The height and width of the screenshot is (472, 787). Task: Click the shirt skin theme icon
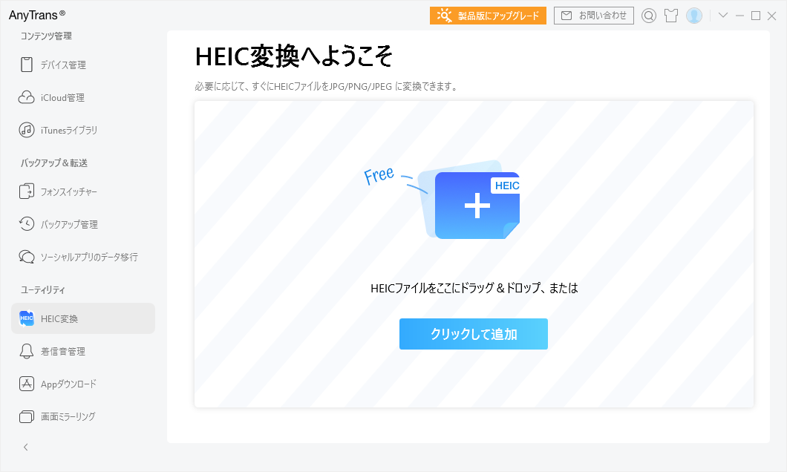point(671,16)
